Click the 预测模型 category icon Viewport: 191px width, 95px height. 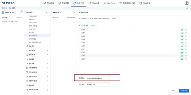click(27, 59)
